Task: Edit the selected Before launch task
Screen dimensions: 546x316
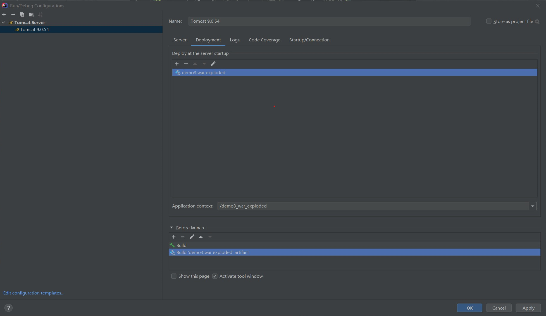Action: pyautogui.click(x=192, y=237)
